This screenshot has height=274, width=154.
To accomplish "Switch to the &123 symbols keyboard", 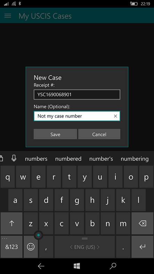I will coord(11,247).
